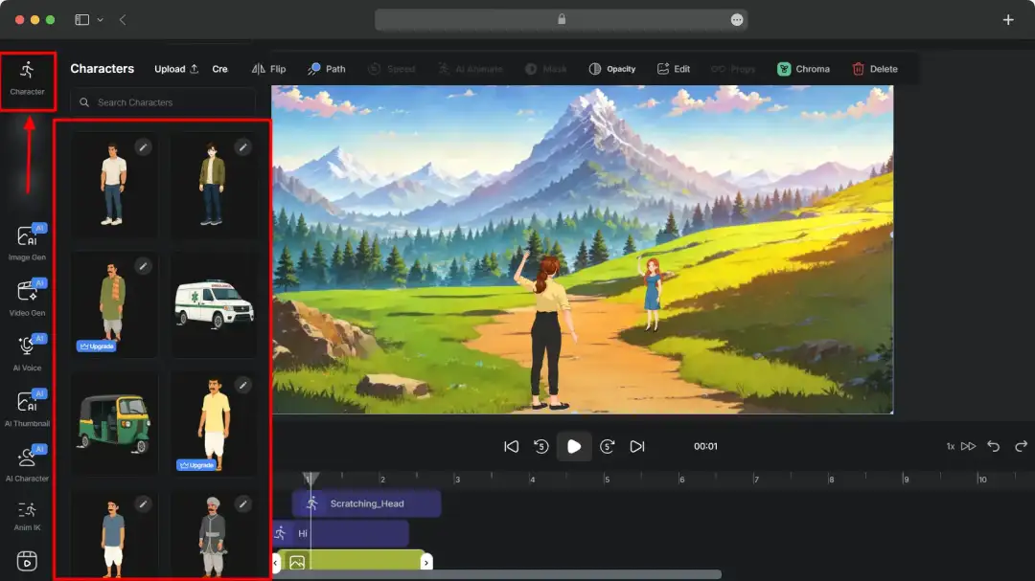Open the sidebar toggle dropdown in title bar
Viewport: 1035px width, 581px height.
coord(99,19)
